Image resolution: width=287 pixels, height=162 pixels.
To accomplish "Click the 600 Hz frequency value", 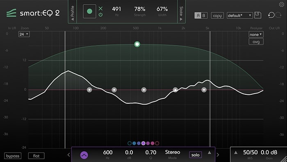I will (x=108, y=152).
